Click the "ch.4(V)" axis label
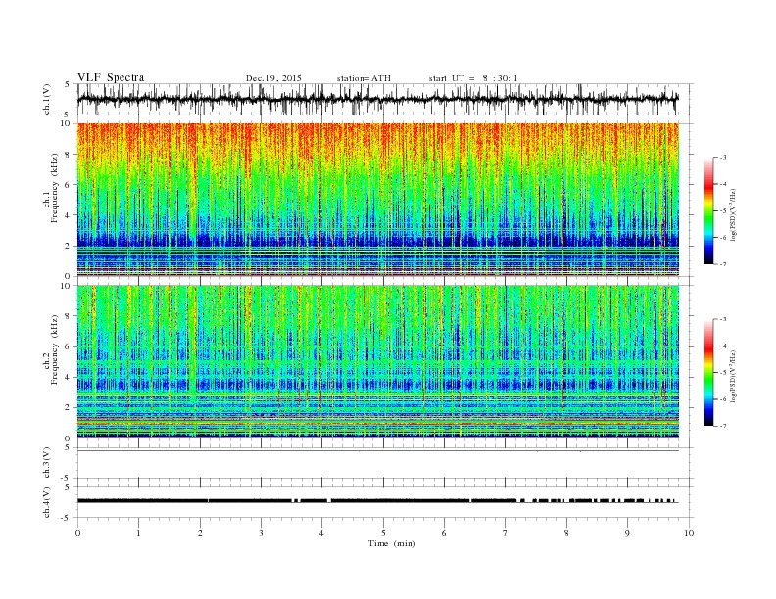776x599 pixels. (x=47, y=502)
